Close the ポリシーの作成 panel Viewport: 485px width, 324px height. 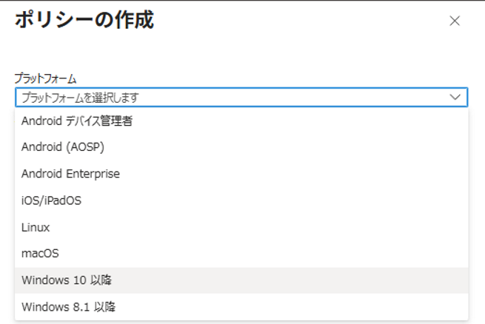(455, 21)
